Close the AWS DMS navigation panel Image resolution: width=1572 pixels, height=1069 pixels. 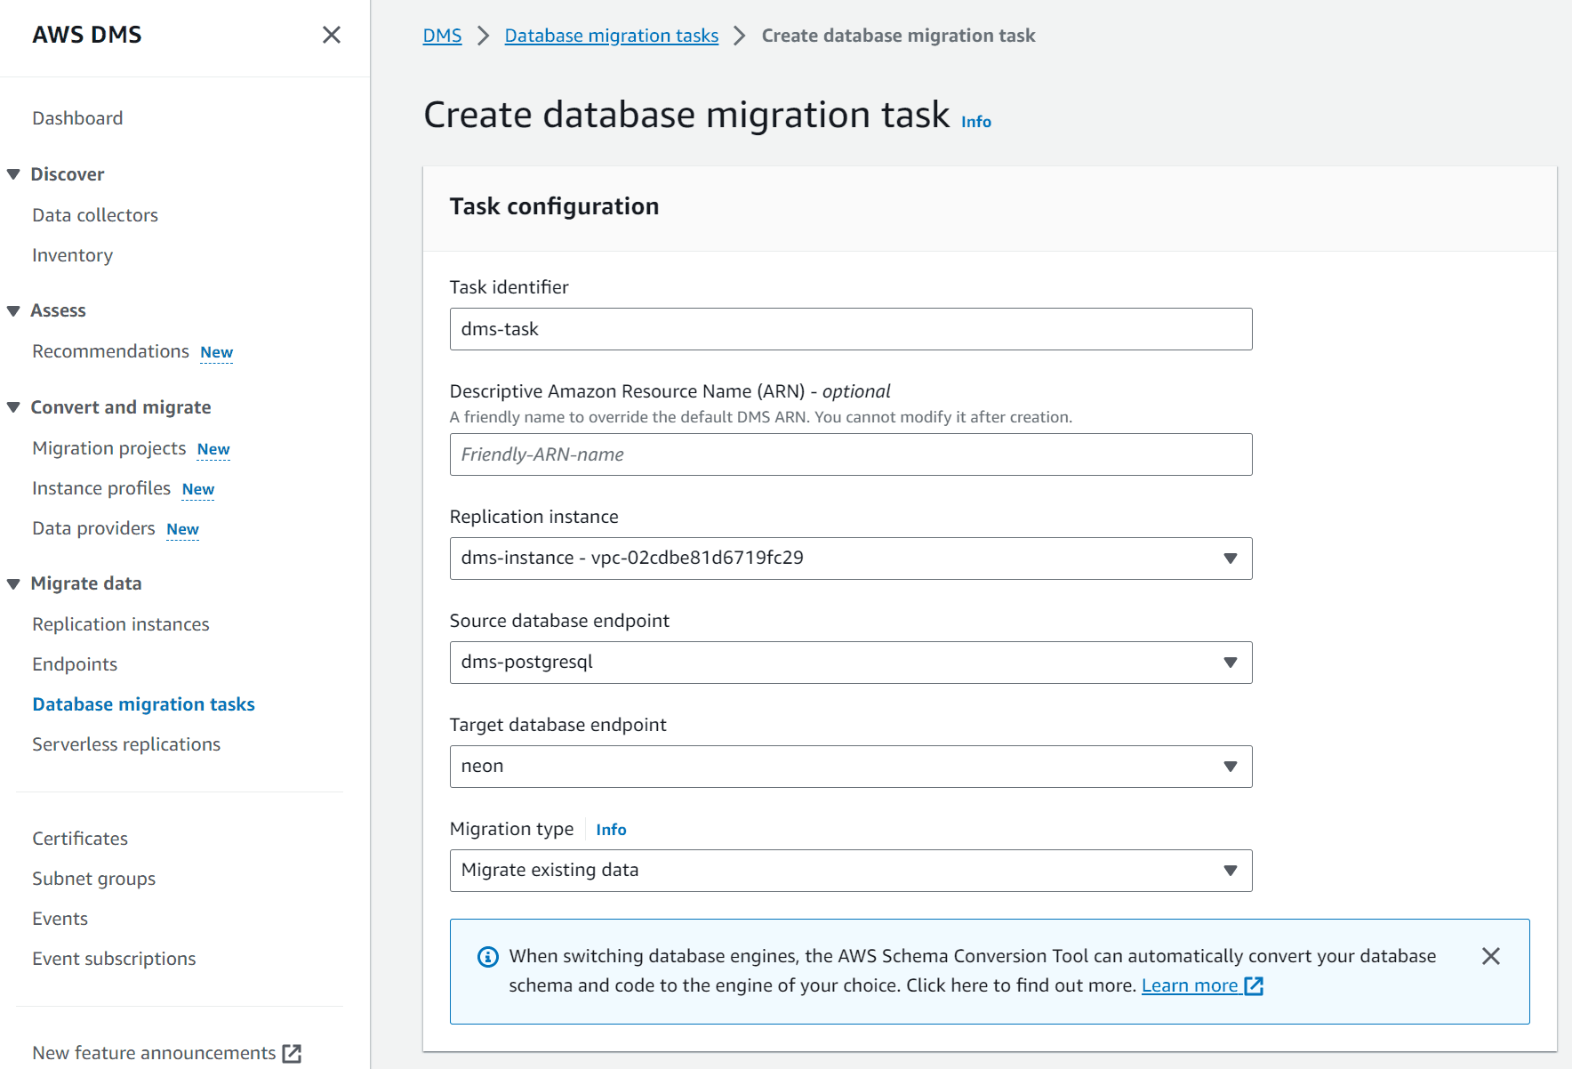click(332, 35)
